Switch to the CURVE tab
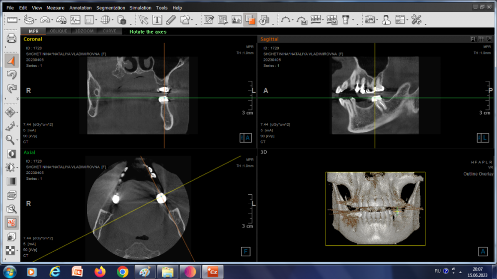This screenshot has width=497, height=279. (109, 31)
